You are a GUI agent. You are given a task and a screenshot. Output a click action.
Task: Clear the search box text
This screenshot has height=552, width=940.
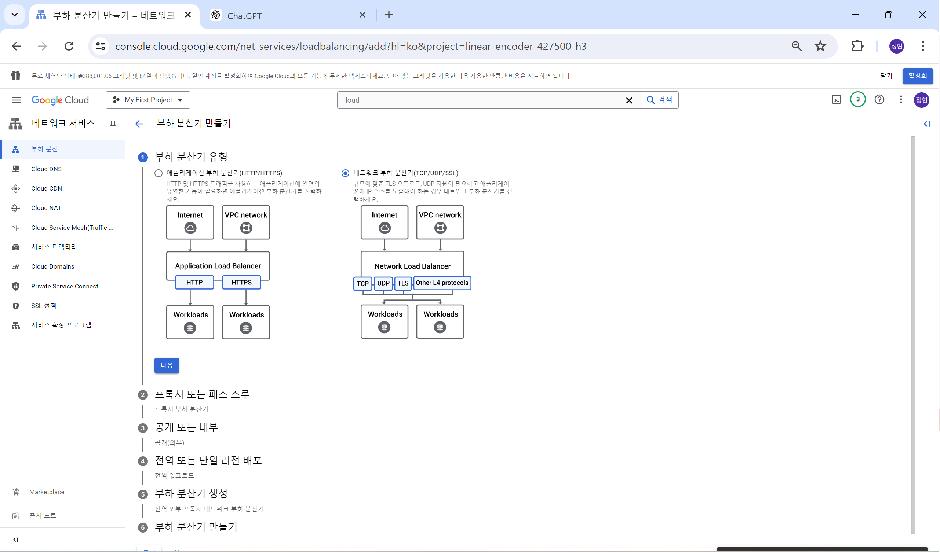[629, 100]
